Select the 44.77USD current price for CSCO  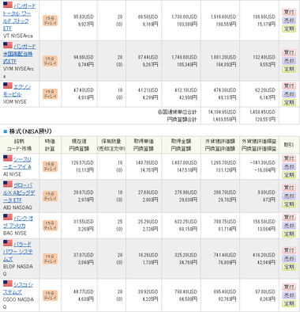point(84,291)
